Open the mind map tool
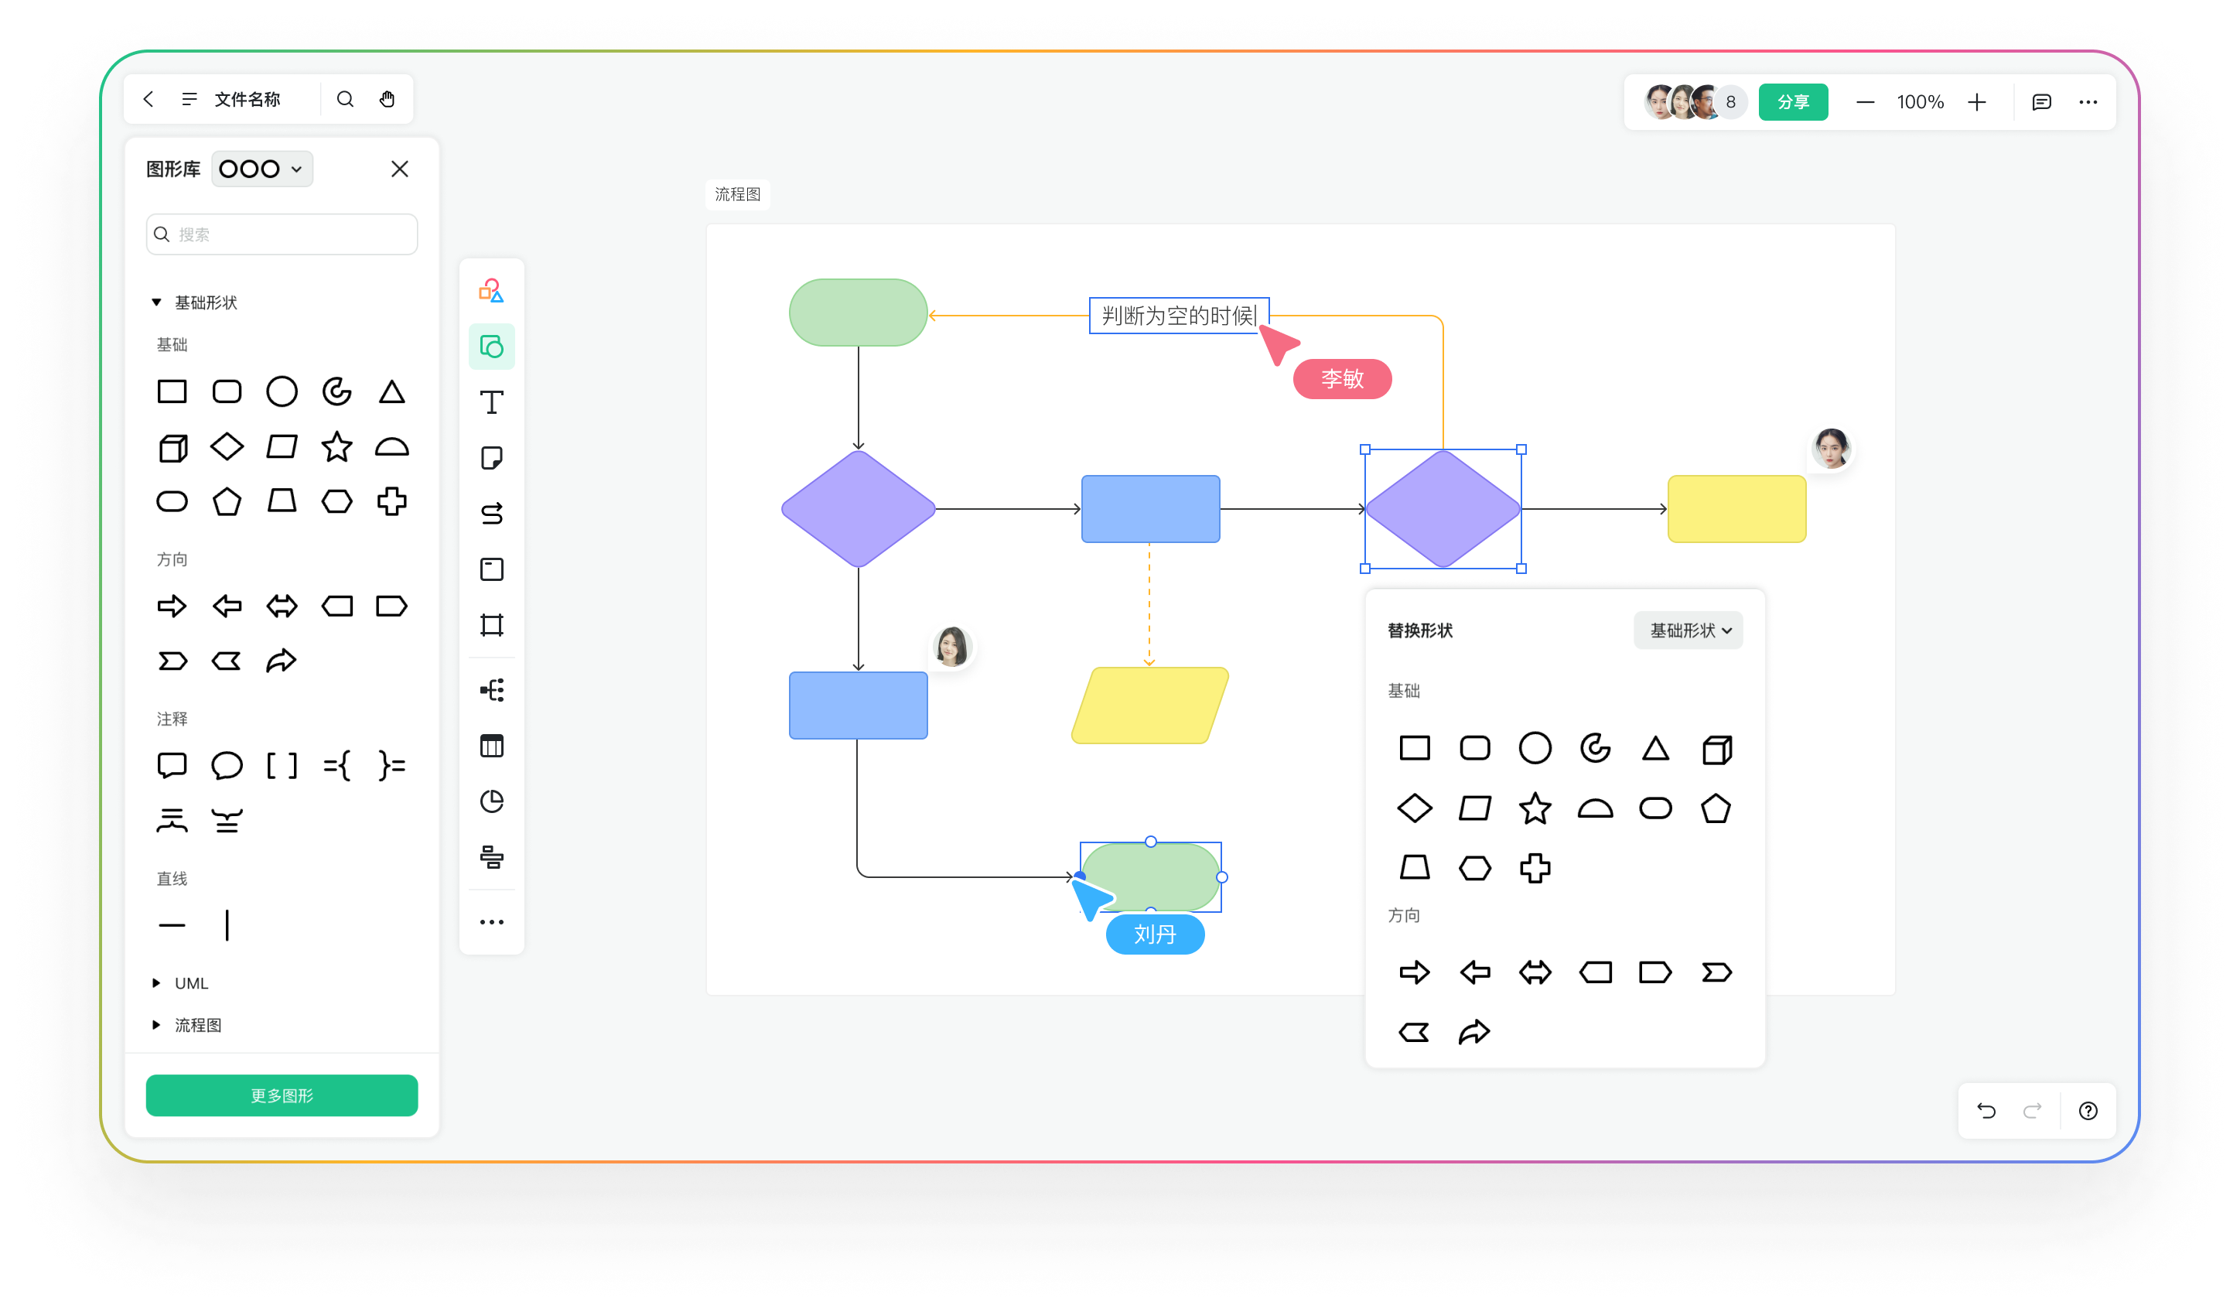Screen dimensions: 2240x1312 [x=492, y=690]
